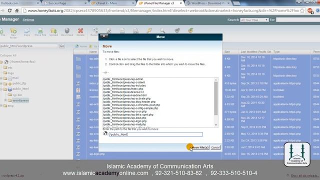Image resolution: width=320 pixels, height=180 pixels.
Task: Click the Extract toolbar icon
Action: tap(177, 30)
